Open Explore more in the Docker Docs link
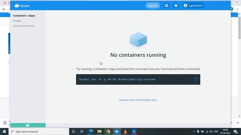Screen dimensions: 241x135 [x=138, y=100]
